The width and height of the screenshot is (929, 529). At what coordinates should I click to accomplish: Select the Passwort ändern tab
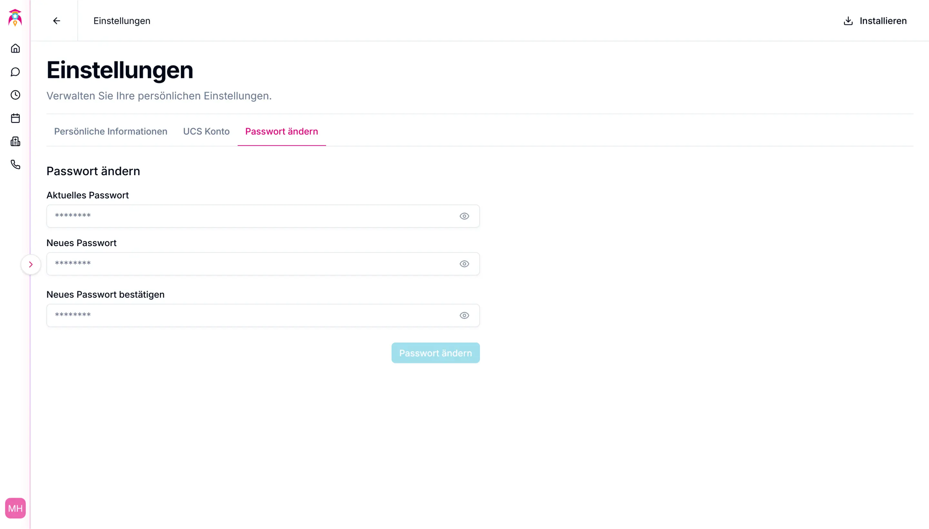point(281,132)
